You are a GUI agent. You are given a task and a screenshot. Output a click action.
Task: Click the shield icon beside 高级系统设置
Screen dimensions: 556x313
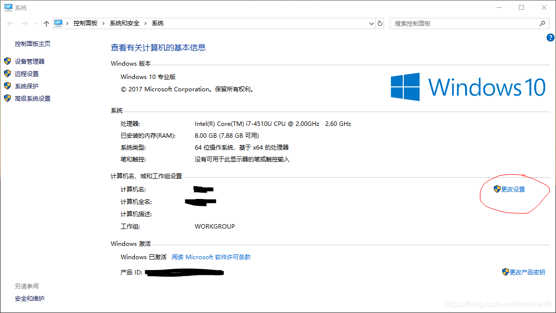tap(7, 98)
